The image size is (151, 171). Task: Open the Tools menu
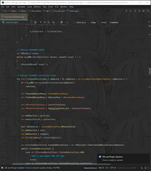[x=51, y=7]
